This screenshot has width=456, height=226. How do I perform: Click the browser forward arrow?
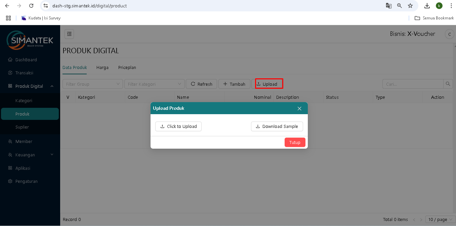(x=19, y=6)
